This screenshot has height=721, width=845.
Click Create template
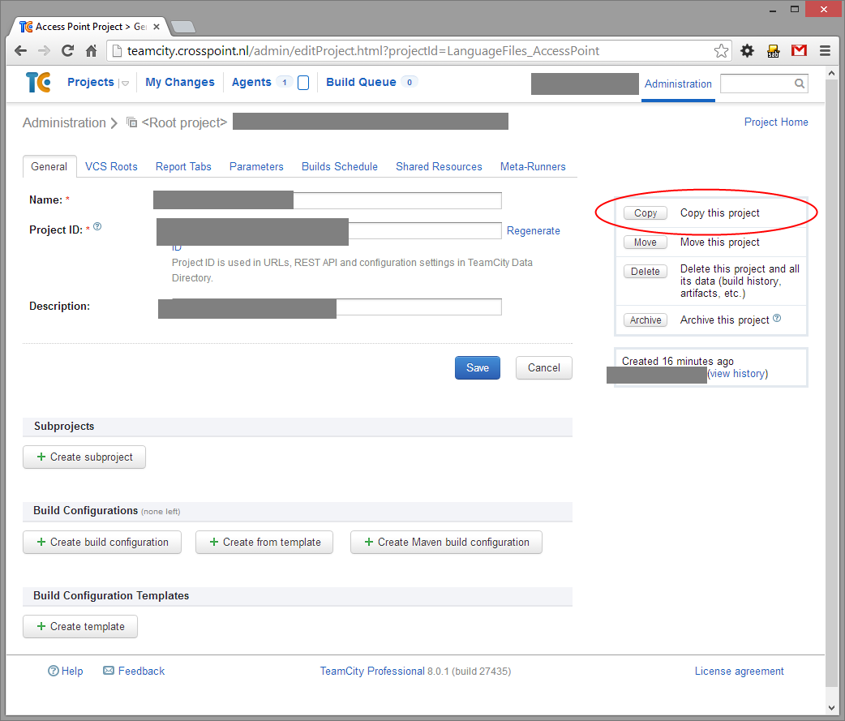(x=79, y=626)
